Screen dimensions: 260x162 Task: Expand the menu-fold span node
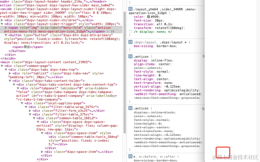point(6,28)
